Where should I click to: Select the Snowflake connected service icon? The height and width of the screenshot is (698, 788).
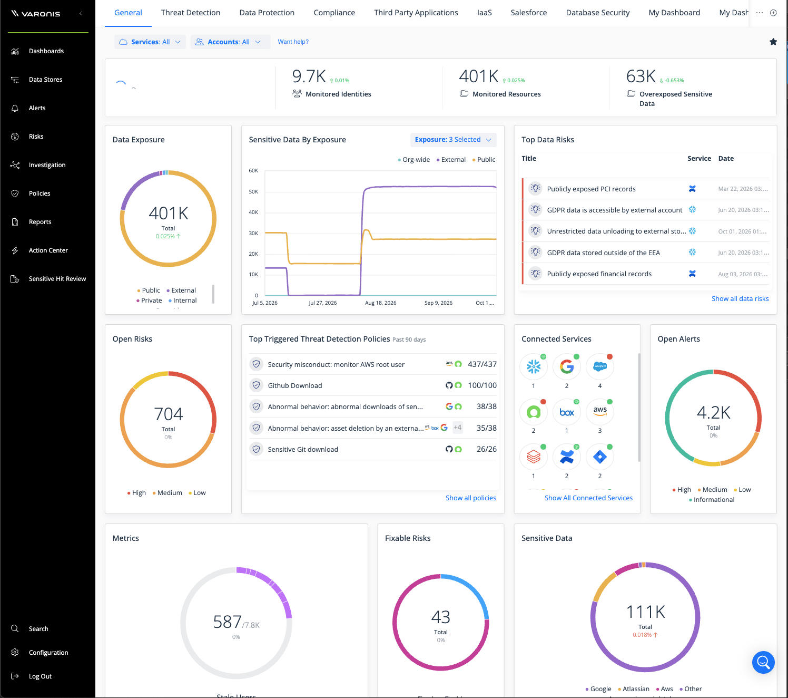(534, 366)
